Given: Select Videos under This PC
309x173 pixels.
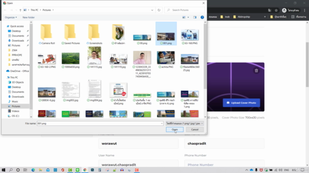Looking at the screenshot, I should pos(15,111).
